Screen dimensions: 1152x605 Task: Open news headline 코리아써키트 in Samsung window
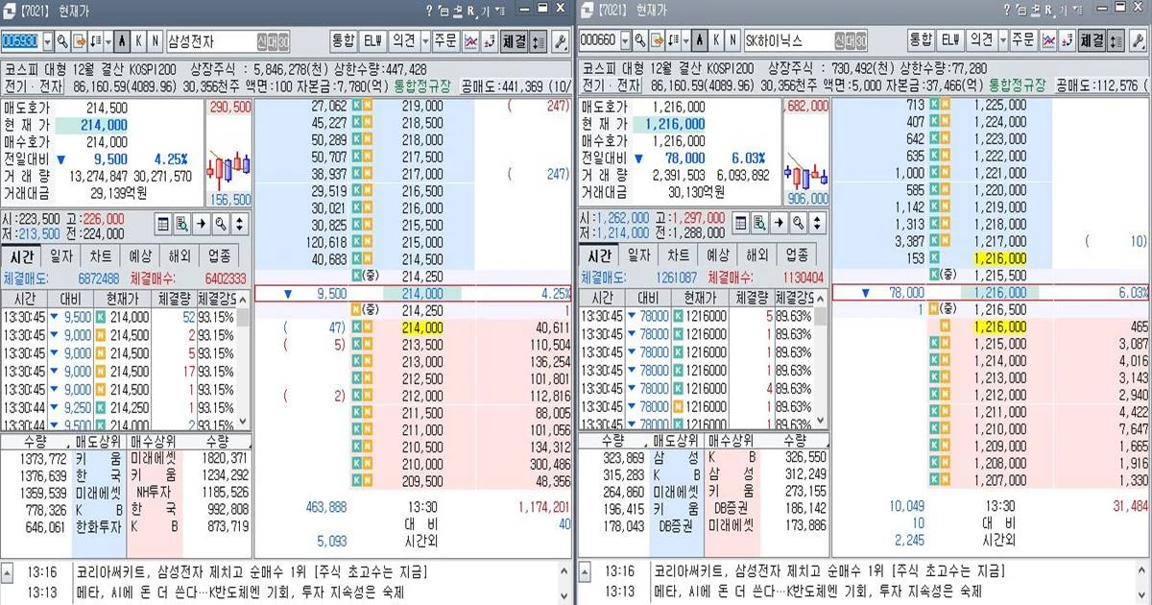252,571
